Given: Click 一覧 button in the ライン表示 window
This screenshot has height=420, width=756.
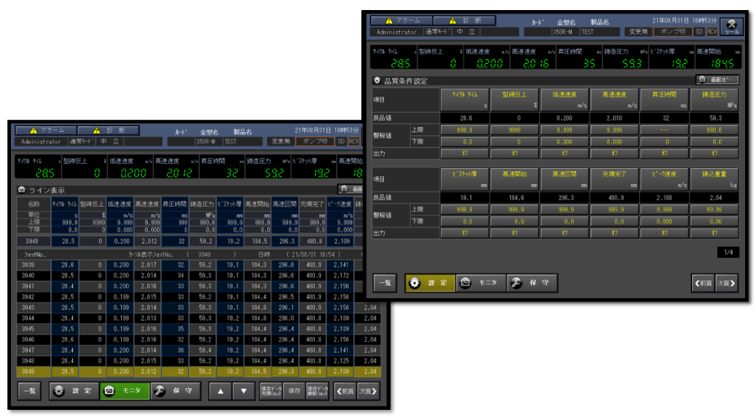Looking at the screenshot, I should 30,391.
